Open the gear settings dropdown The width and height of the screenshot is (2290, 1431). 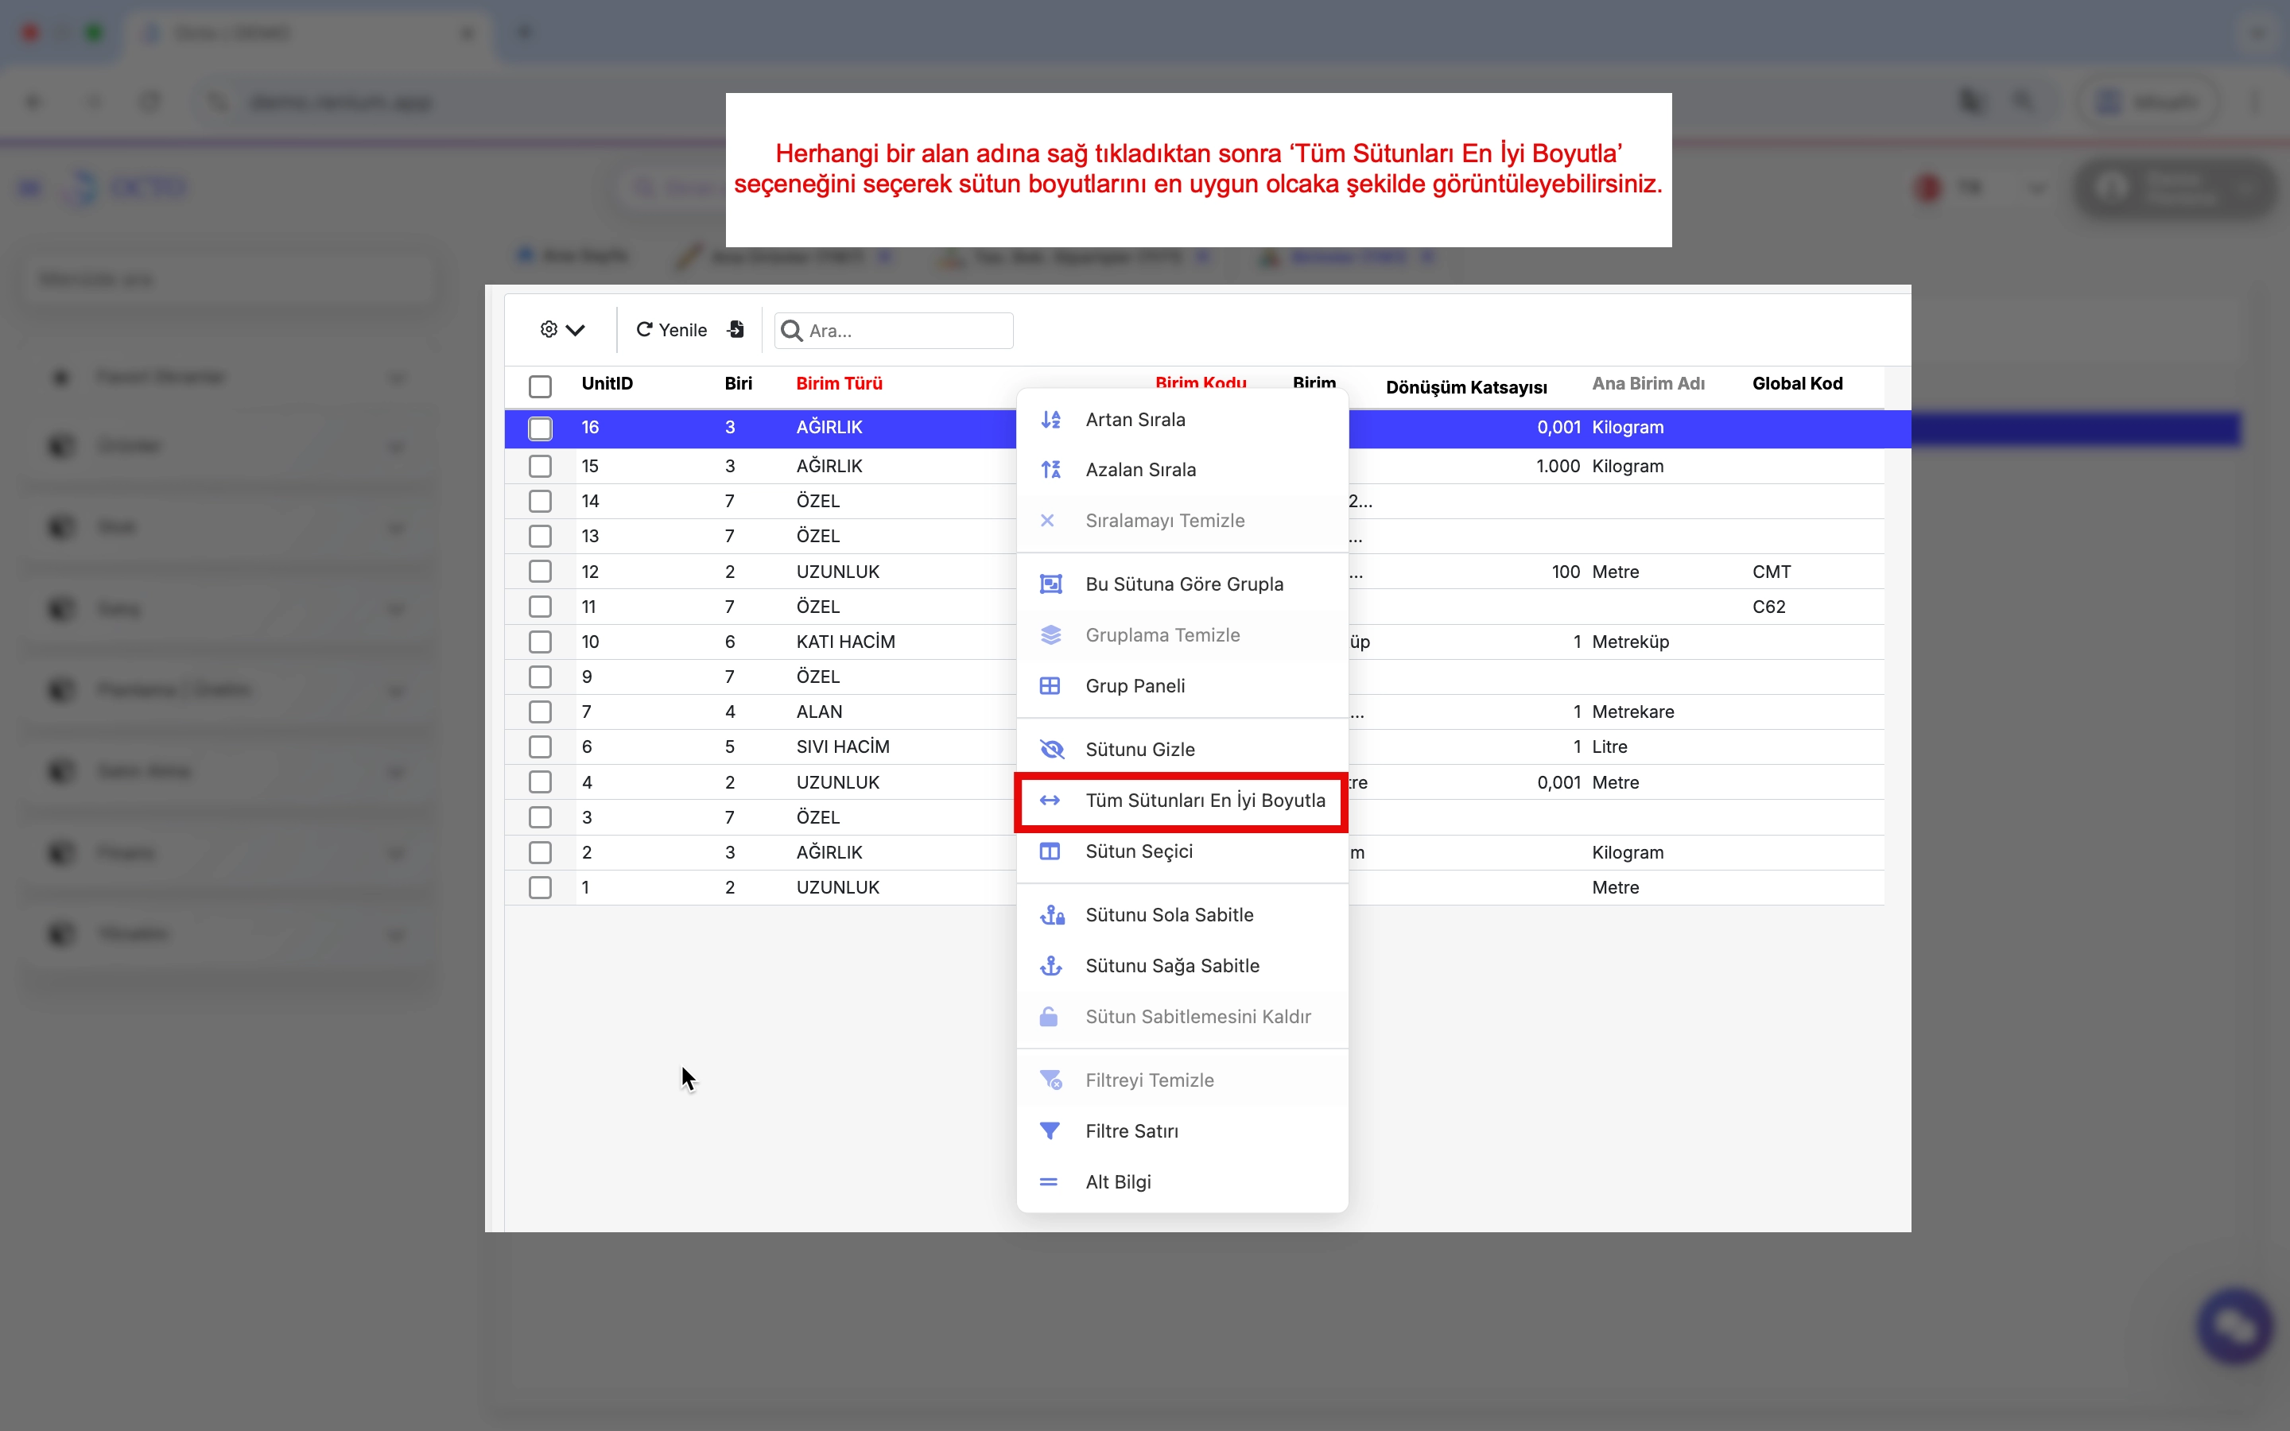point(562,329)
